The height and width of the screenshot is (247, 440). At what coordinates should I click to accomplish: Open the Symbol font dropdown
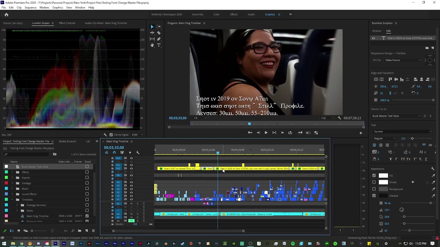click(x=403, y=131)
